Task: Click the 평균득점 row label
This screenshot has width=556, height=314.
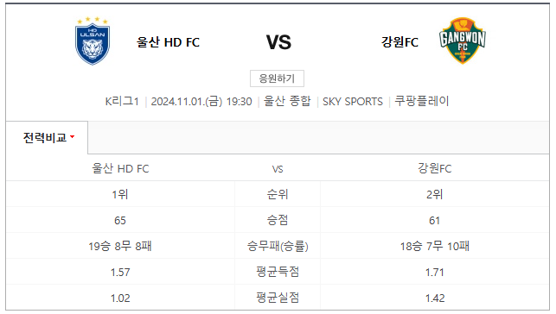Action: point(278,272)
